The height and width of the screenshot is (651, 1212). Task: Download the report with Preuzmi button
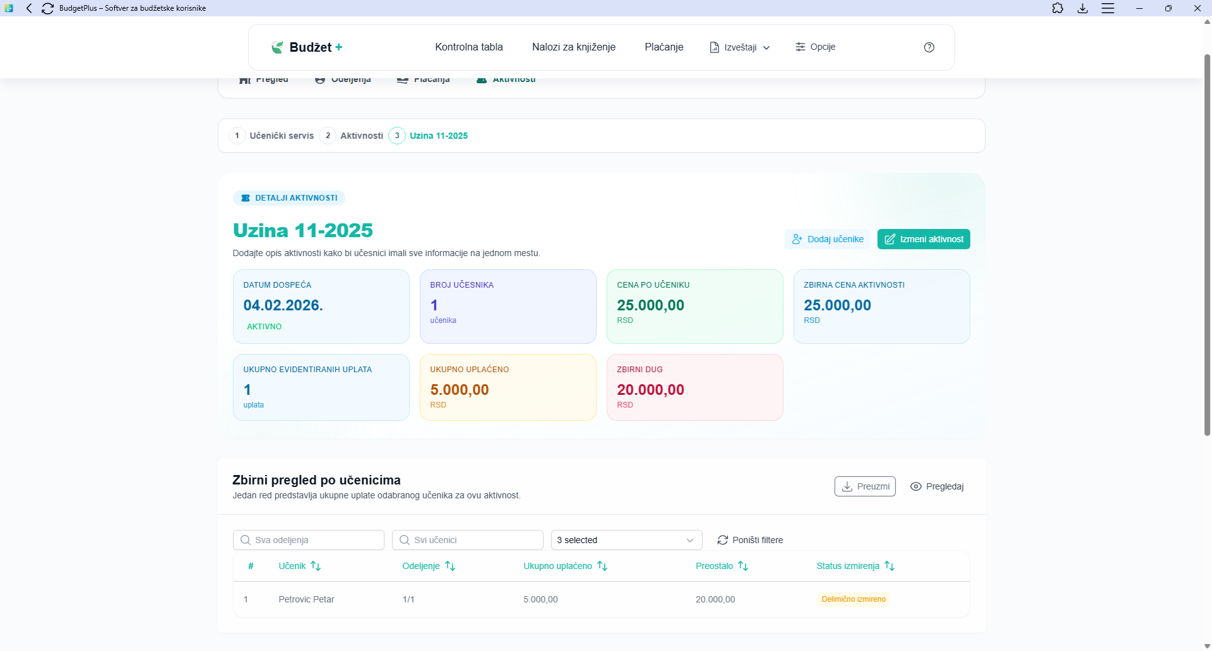pyautogui.click(x=865, y=486)
